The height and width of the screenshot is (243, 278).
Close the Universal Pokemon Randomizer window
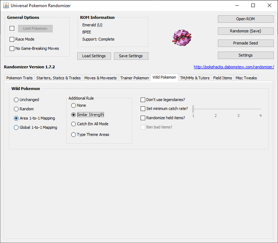pyautogui.click(x=269, y=5)
